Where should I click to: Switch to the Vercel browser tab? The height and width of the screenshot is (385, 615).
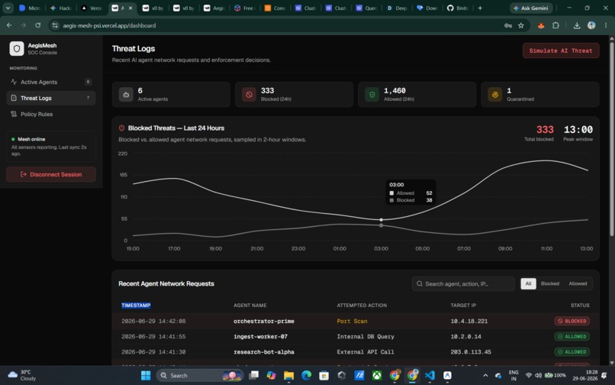[x=92, y=8]
